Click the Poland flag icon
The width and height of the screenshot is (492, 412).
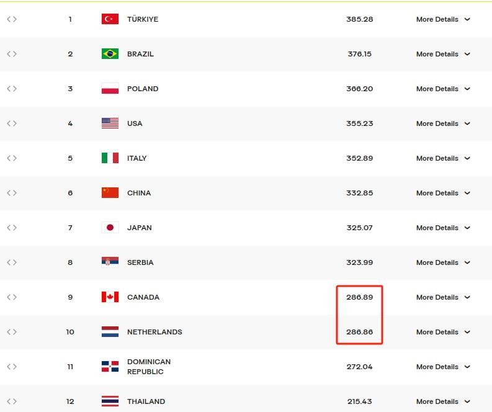click(x=110, y=89)
